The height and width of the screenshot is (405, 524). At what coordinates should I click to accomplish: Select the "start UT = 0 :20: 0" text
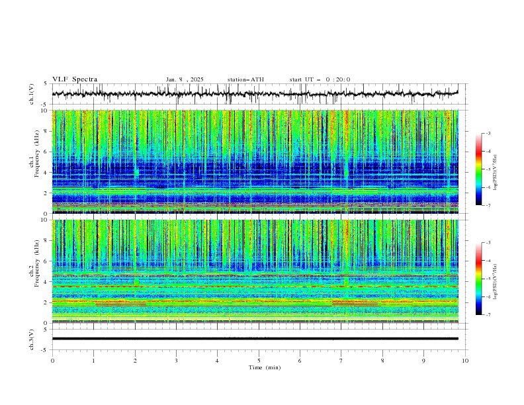pyautogui.click(x=320, y=79)
